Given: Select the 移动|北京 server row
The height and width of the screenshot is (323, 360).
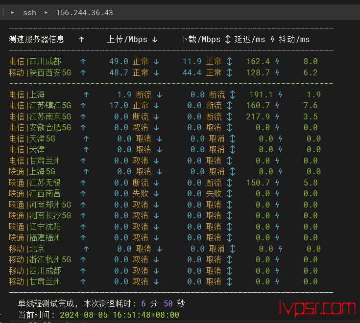Looking at the screenshot, I should click(x=165, y=249).
